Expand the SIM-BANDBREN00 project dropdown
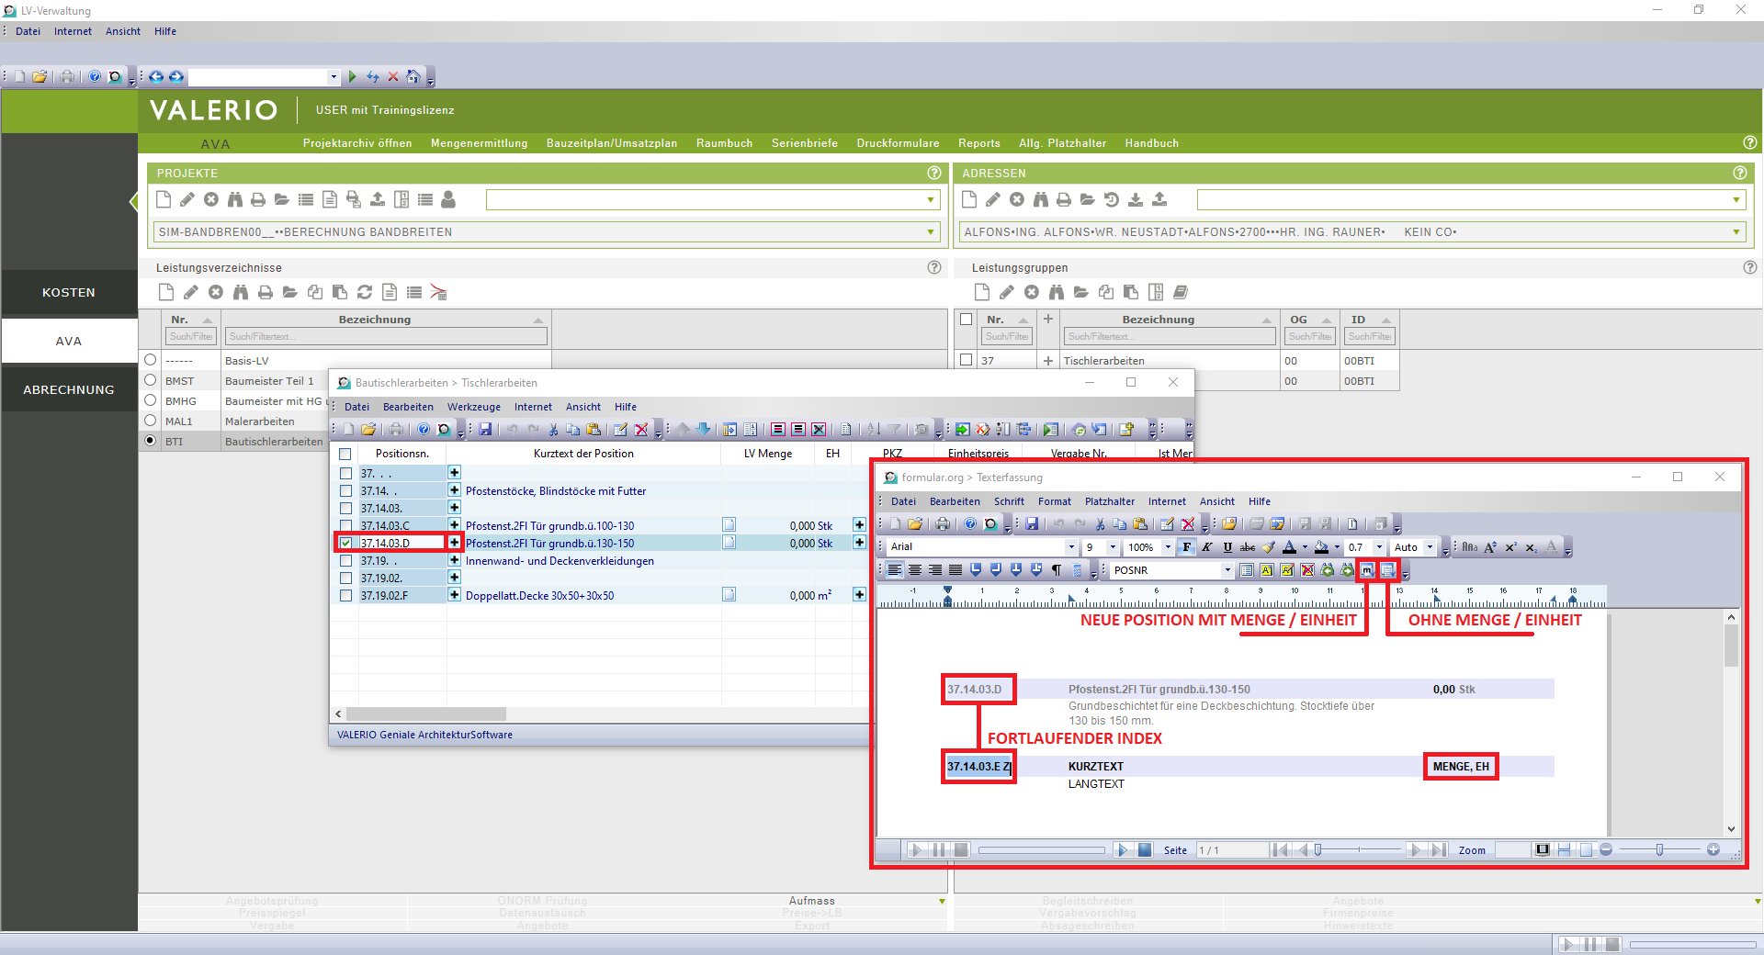Screen dimensions: 1764x955 [x=930, y=232]
